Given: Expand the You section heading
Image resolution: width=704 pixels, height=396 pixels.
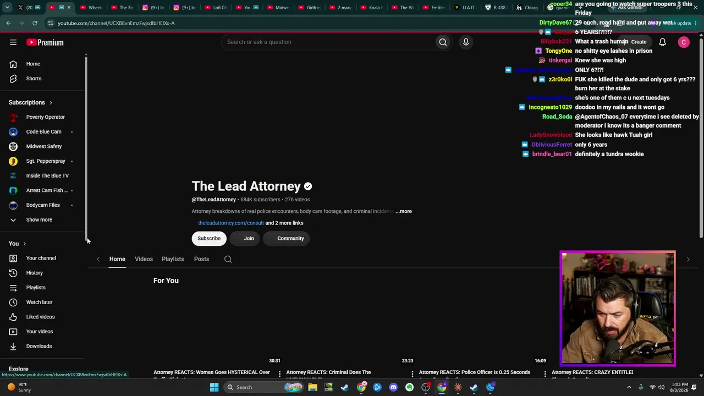Looking at the screenshot, I should pos(18,244).
